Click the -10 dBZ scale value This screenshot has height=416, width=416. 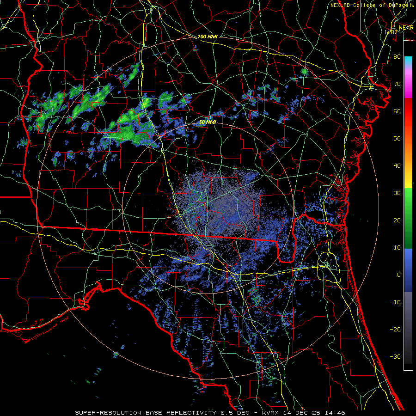point(395,302)
